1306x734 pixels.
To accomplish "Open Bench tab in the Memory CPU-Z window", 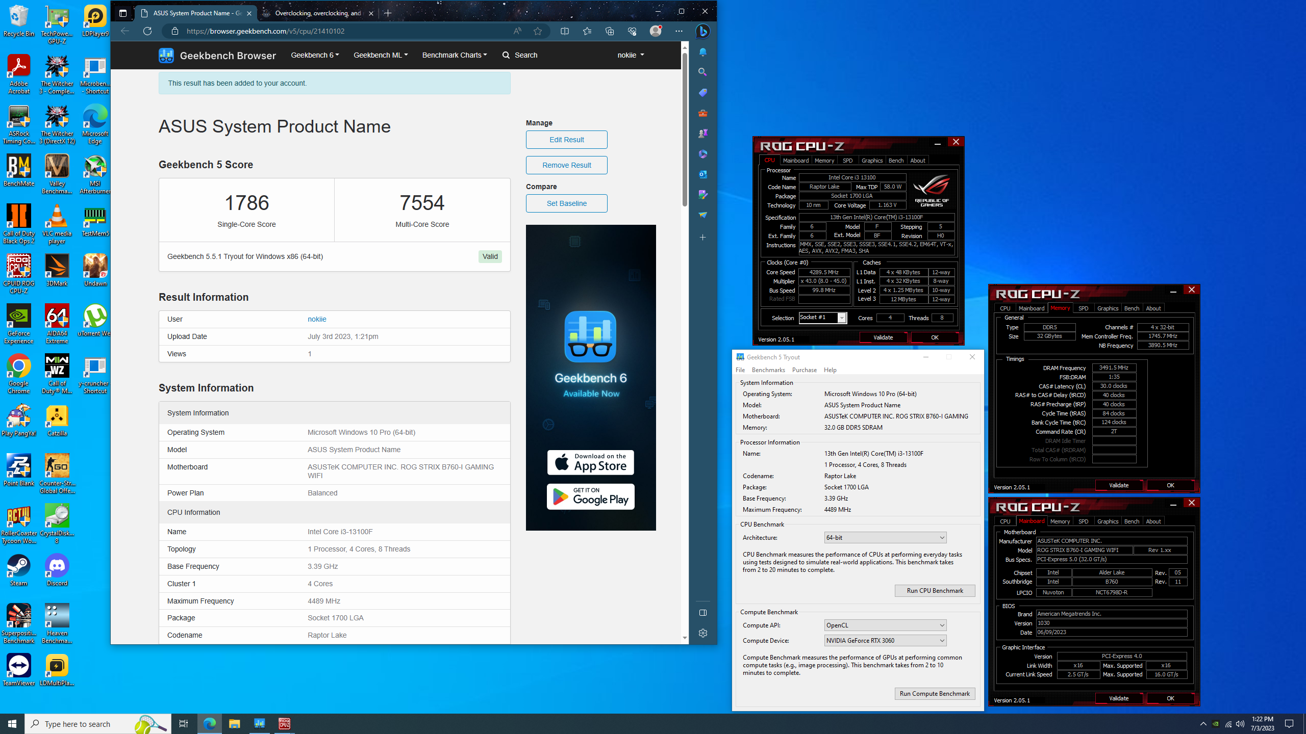I will [x=1132, y=308].
